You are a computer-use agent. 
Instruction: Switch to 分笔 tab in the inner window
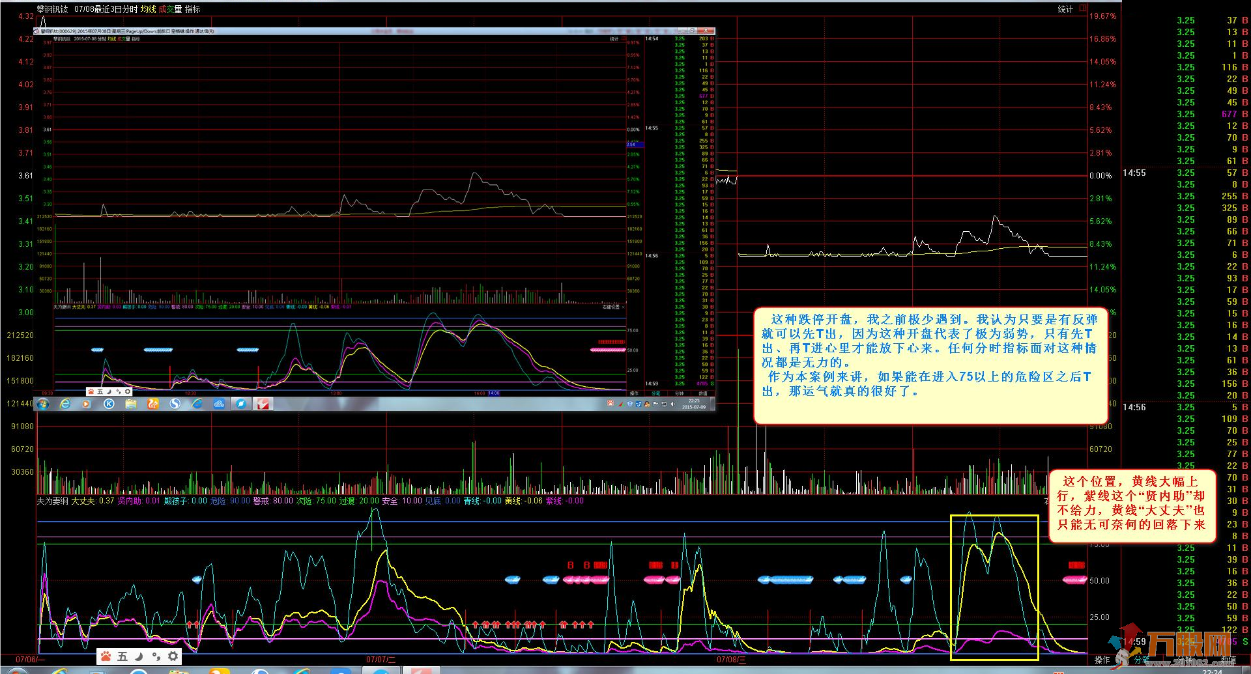656,393
